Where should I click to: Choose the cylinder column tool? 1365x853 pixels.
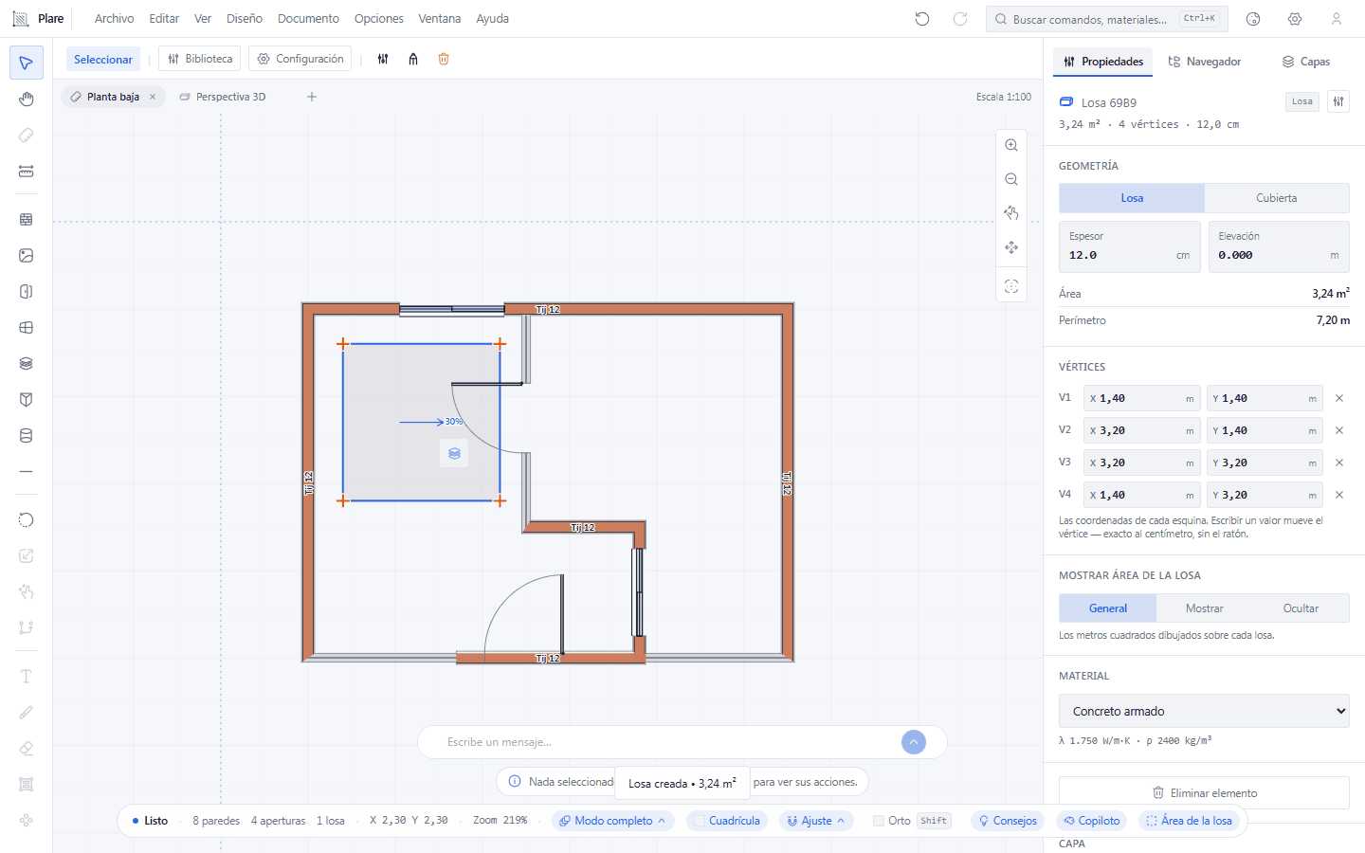pos(27,435)
